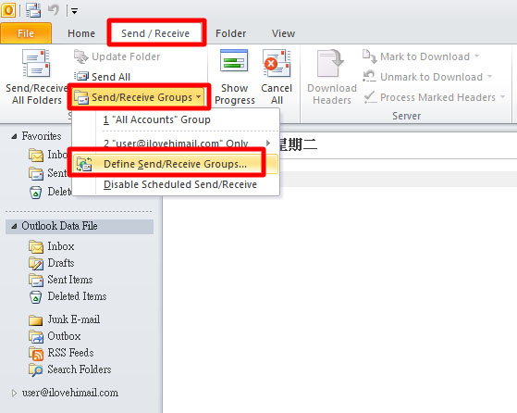Choose the "All Accounts" Group menu entry

[x=176, y=119]
